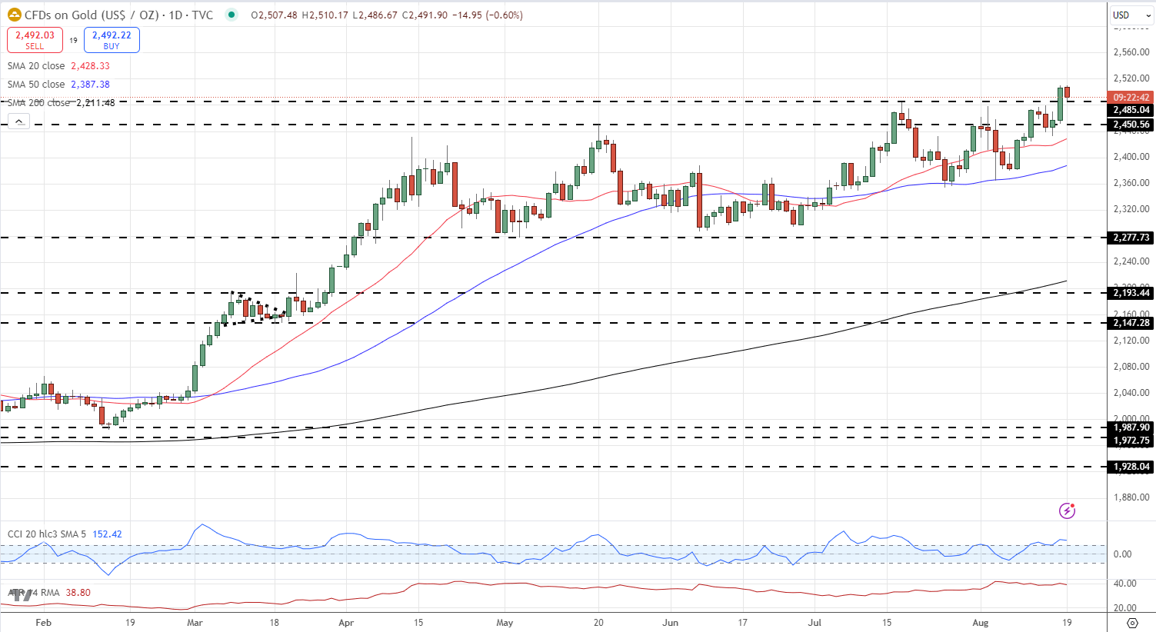Screen dimensions: 1156x632
Task: Click the ATR pane 40.00 axis label
Action: pyautogui.click(x=1124, y=584)
